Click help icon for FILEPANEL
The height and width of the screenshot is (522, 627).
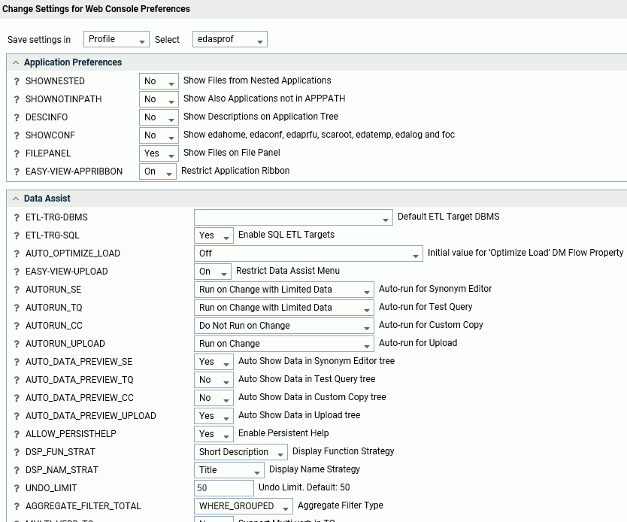17,153
